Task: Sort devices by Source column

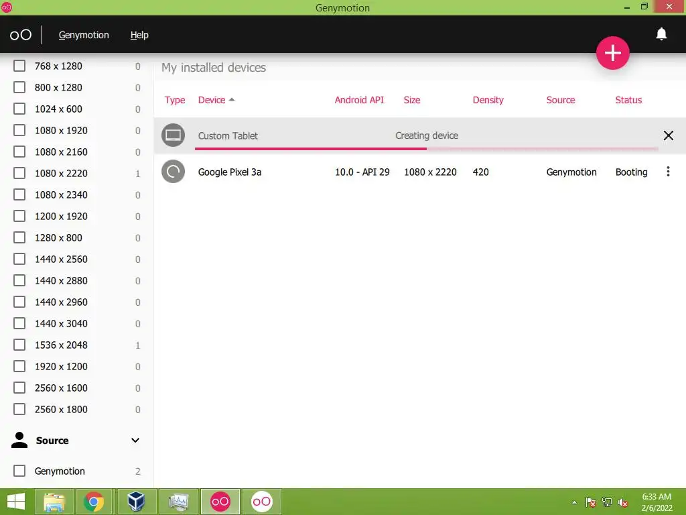Action: [x=561, y=100]
